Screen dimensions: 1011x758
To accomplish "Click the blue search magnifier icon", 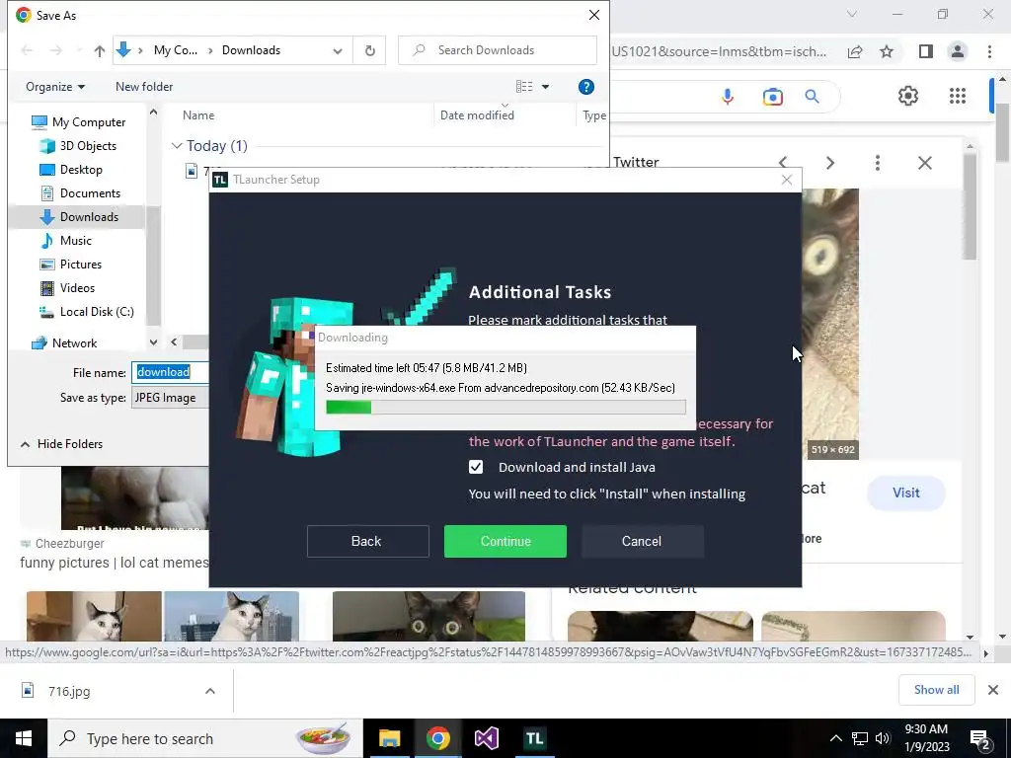I will coord(812,97).
